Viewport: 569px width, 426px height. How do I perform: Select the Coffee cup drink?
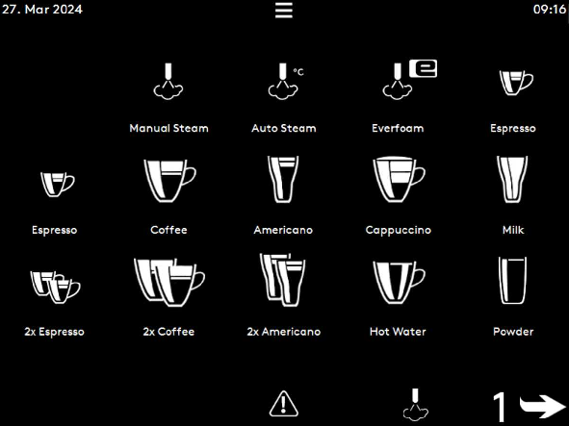169,181
